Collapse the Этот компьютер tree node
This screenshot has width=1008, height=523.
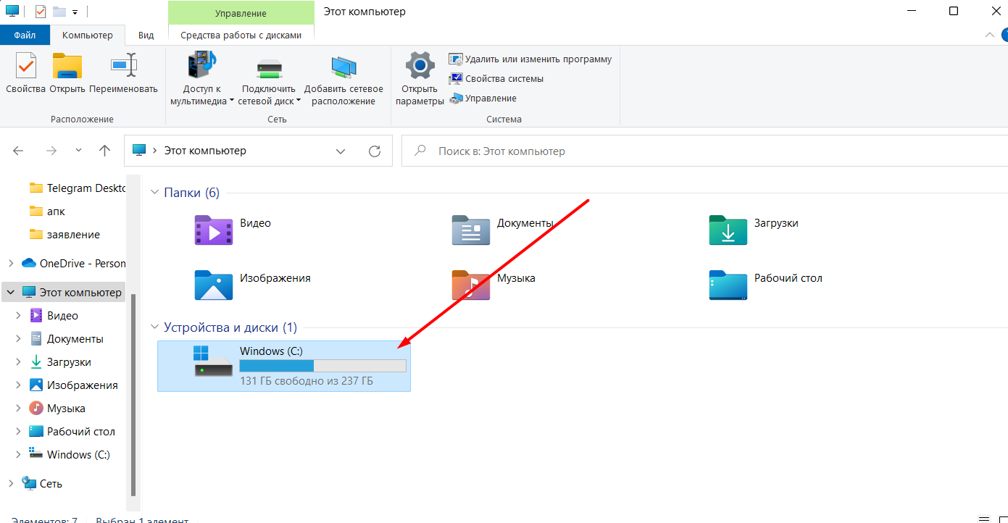click(x=10, y=293)
